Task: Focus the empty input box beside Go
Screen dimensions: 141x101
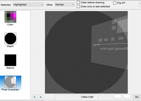Action: click(x=127, y=96)
